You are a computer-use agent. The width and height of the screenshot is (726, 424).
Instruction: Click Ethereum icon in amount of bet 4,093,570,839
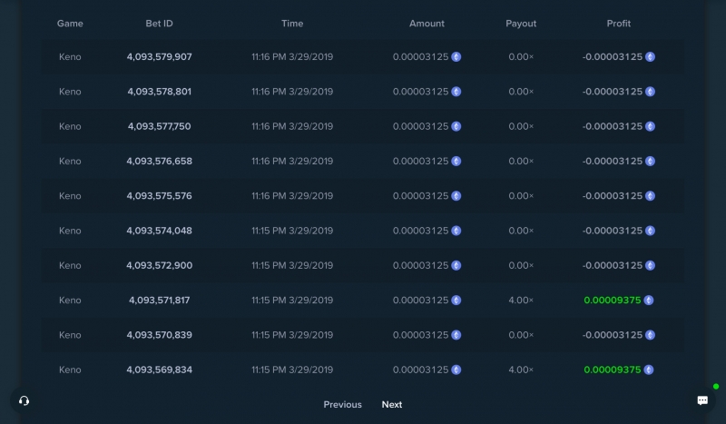point(456,334)
